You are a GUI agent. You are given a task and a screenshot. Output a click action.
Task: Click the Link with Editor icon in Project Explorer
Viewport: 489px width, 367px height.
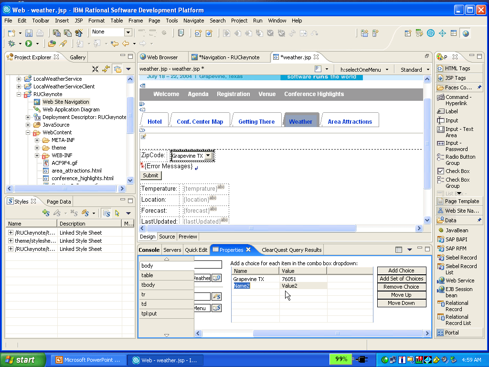106,69
